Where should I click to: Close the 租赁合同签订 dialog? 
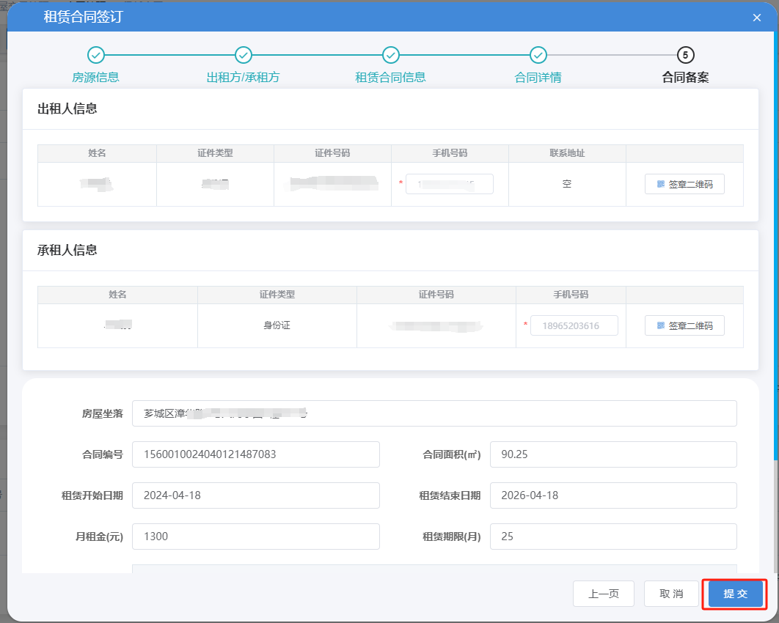[x=757, y=18]
